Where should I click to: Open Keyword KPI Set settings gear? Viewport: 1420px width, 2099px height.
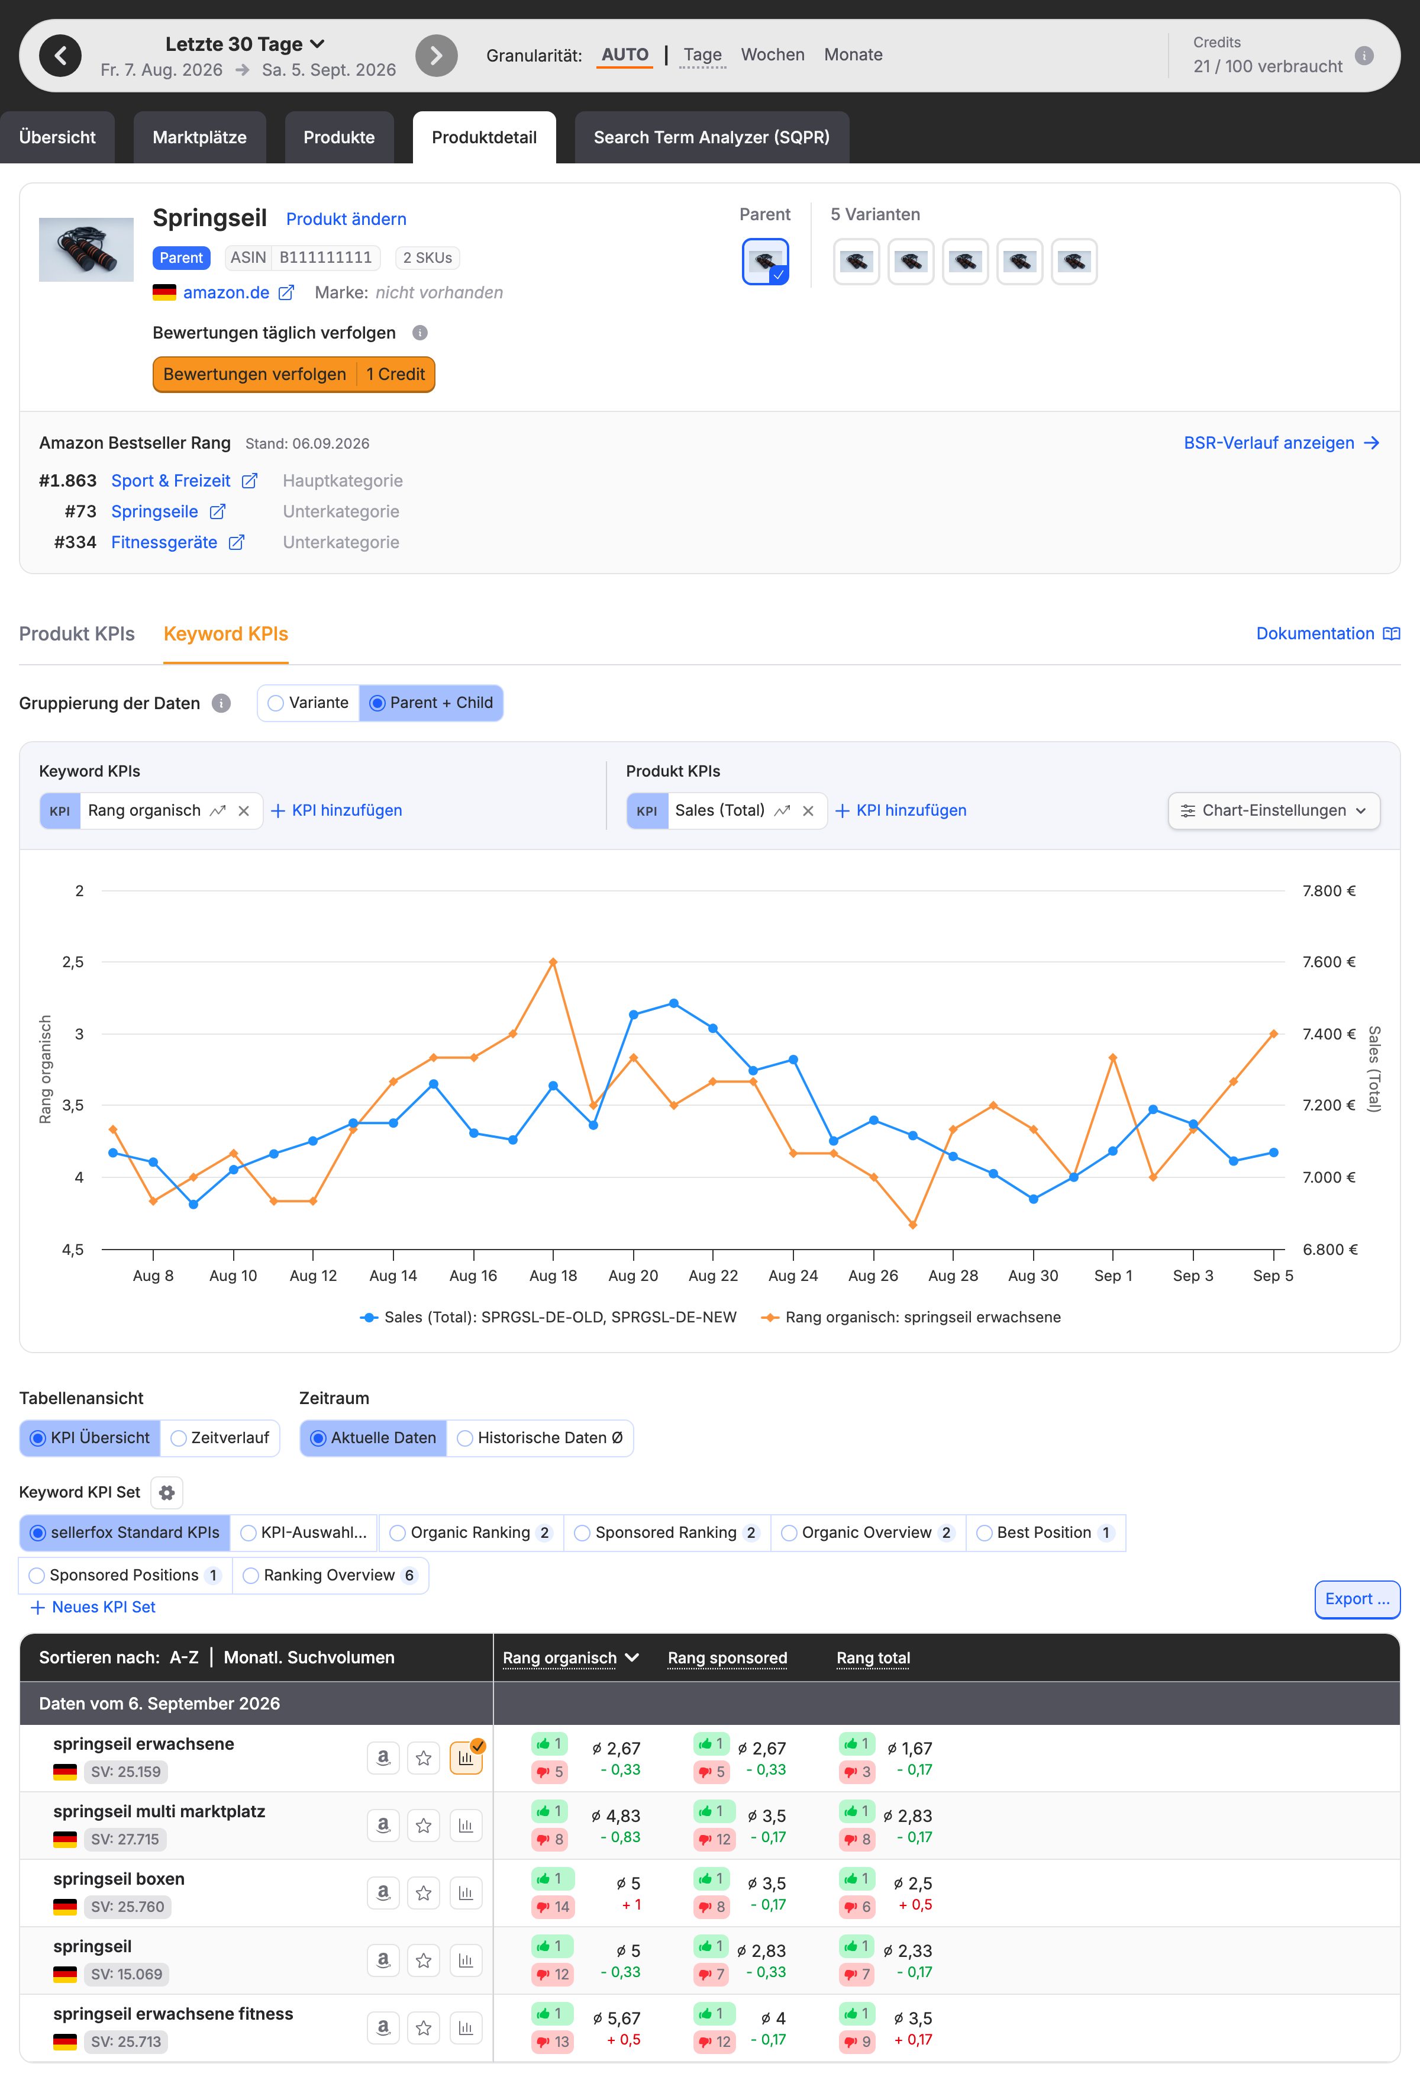point(166,1492)
